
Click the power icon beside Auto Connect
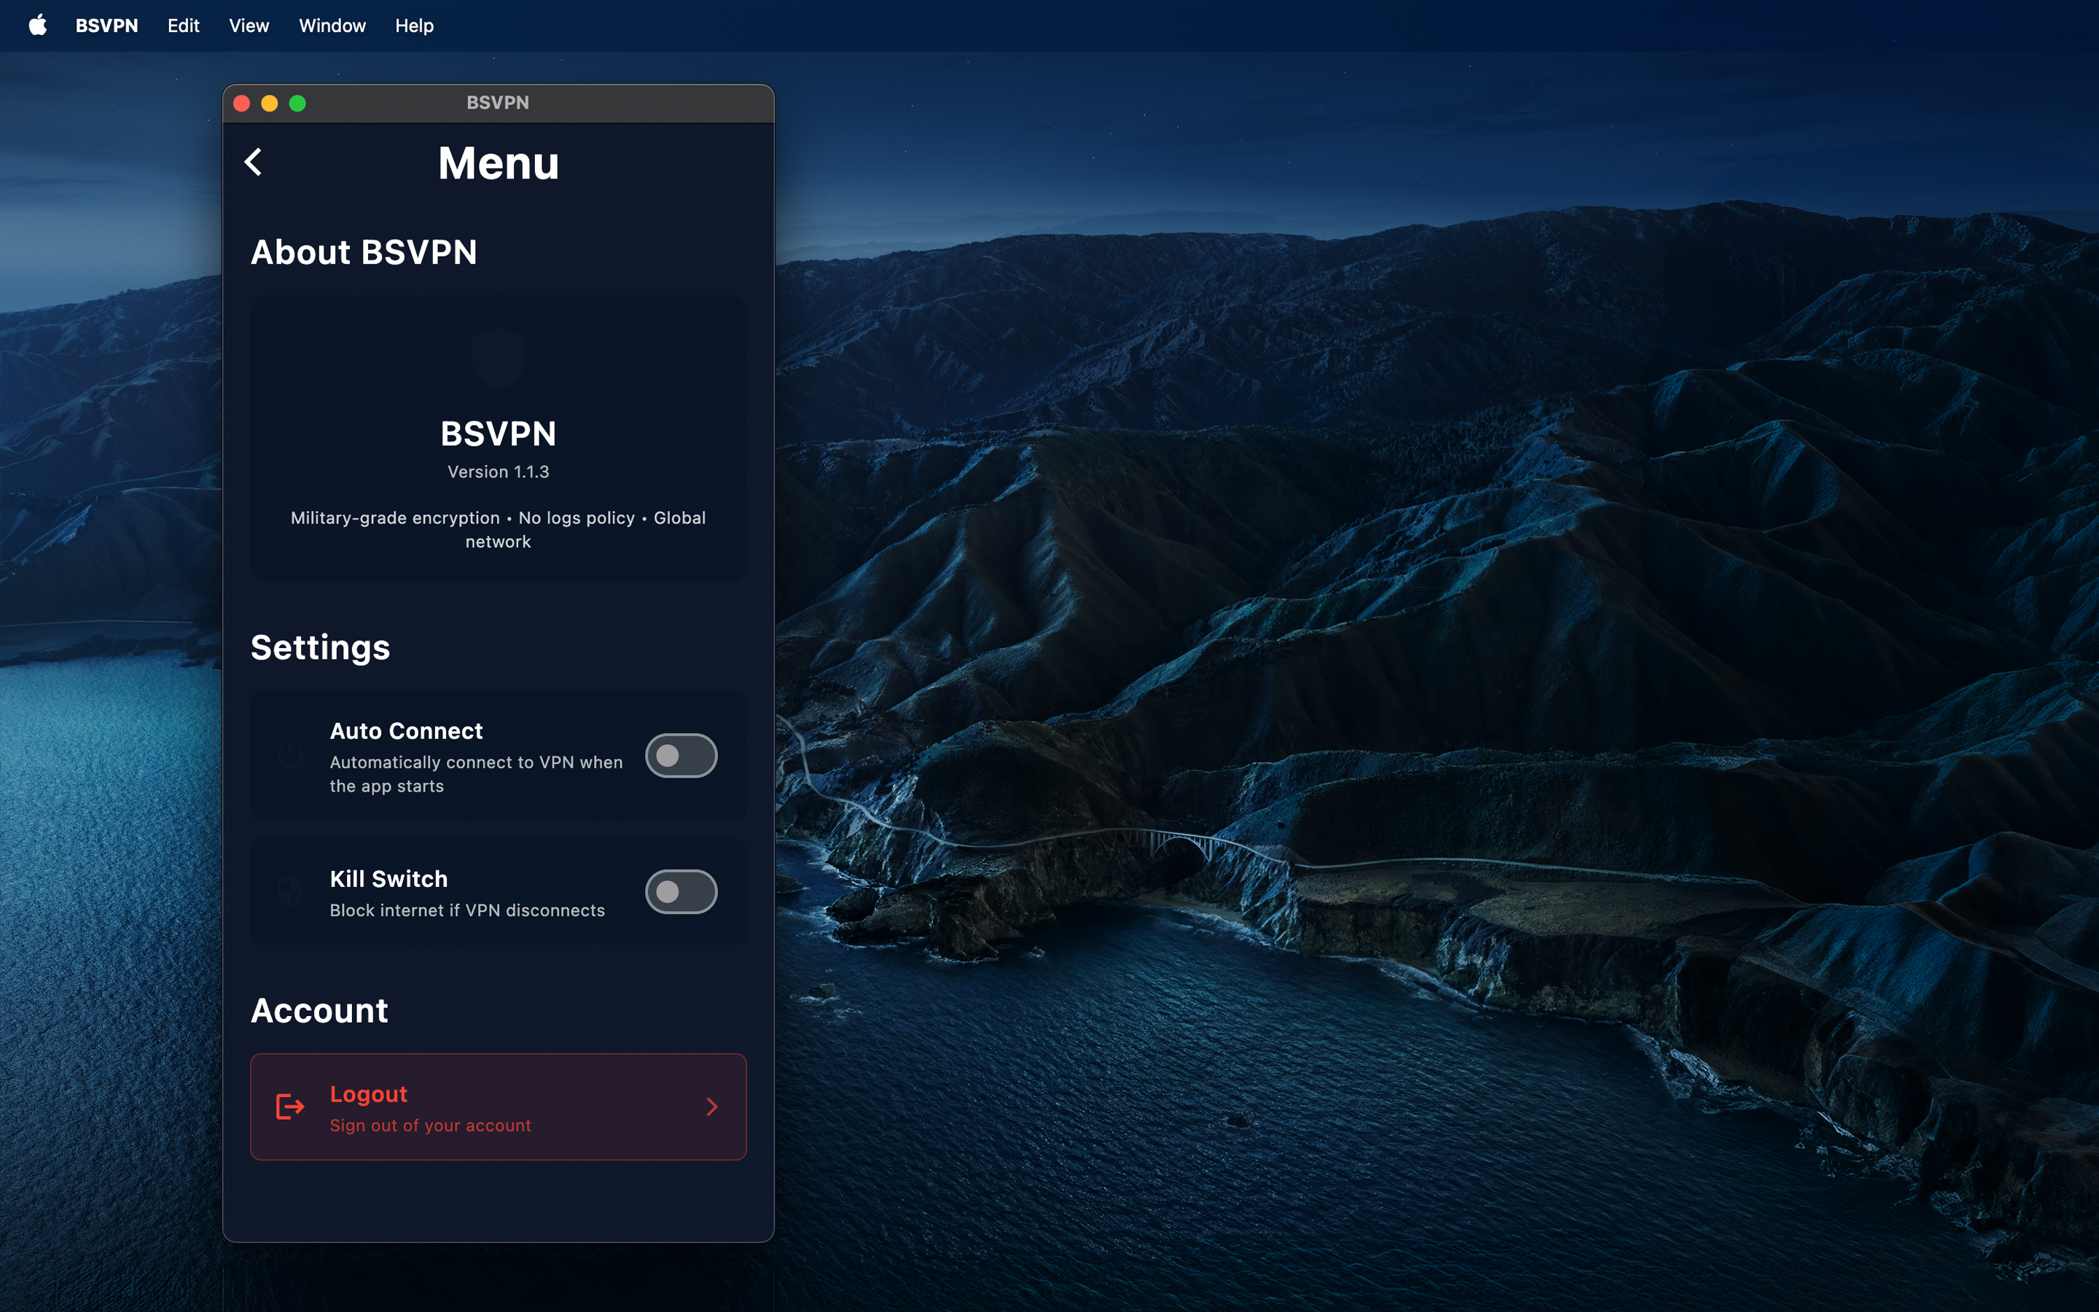[x=289, y=756]
